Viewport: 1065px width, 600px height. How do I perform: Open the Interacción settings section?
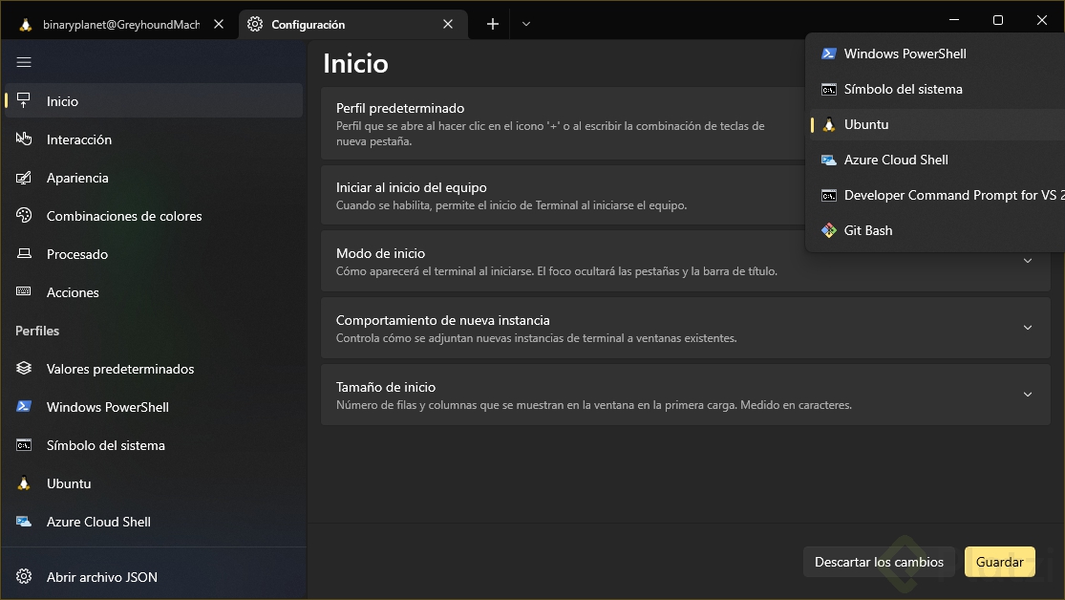tap(154, 139)
